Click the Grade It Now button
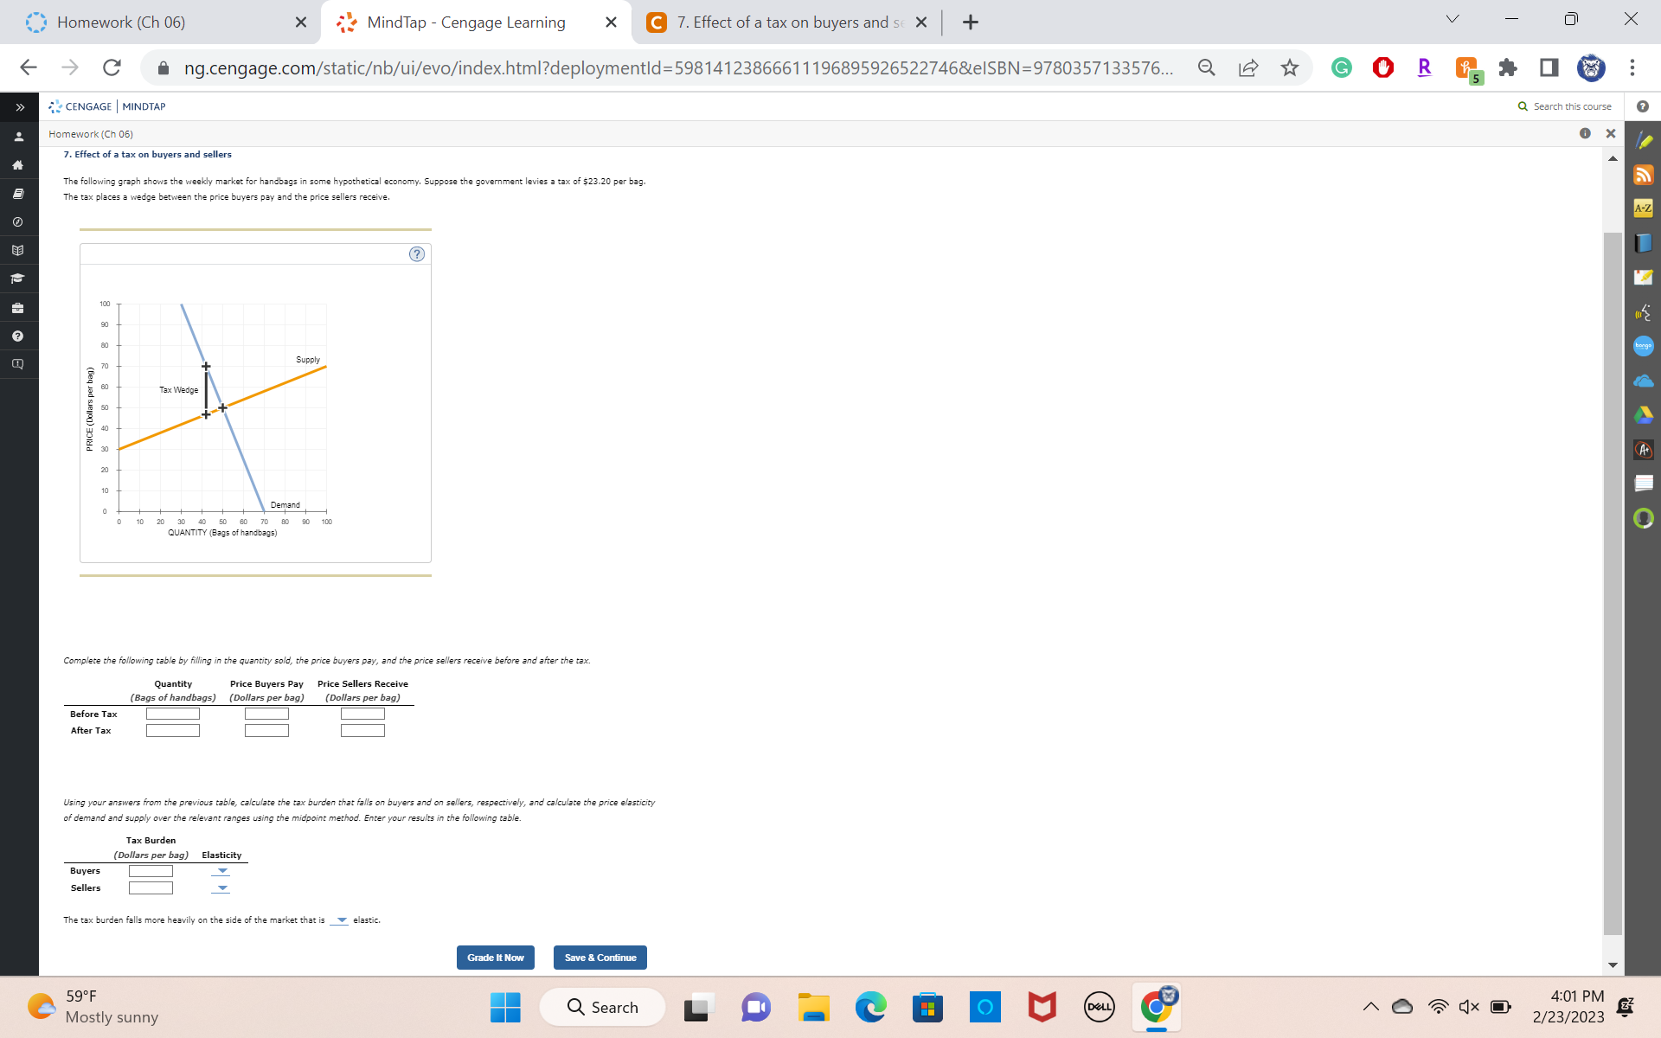1661x1038 pixels. (495, 958)
